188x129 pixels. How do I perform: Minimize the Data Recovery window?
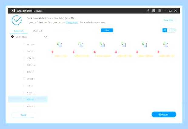[x=165, y=11]
